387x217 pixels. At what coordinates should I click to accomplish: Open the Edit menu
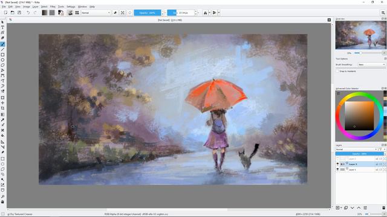pyautogui.click(x=10, y=7)
